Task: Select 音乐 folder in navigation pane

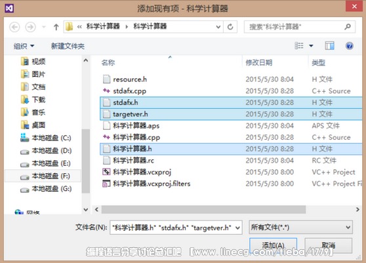Action: pos(33,112)
